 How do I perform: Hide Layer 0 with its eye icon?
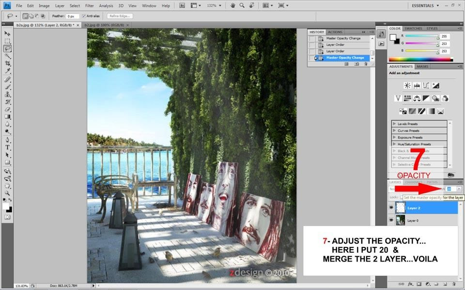click(x=391, y=220)
